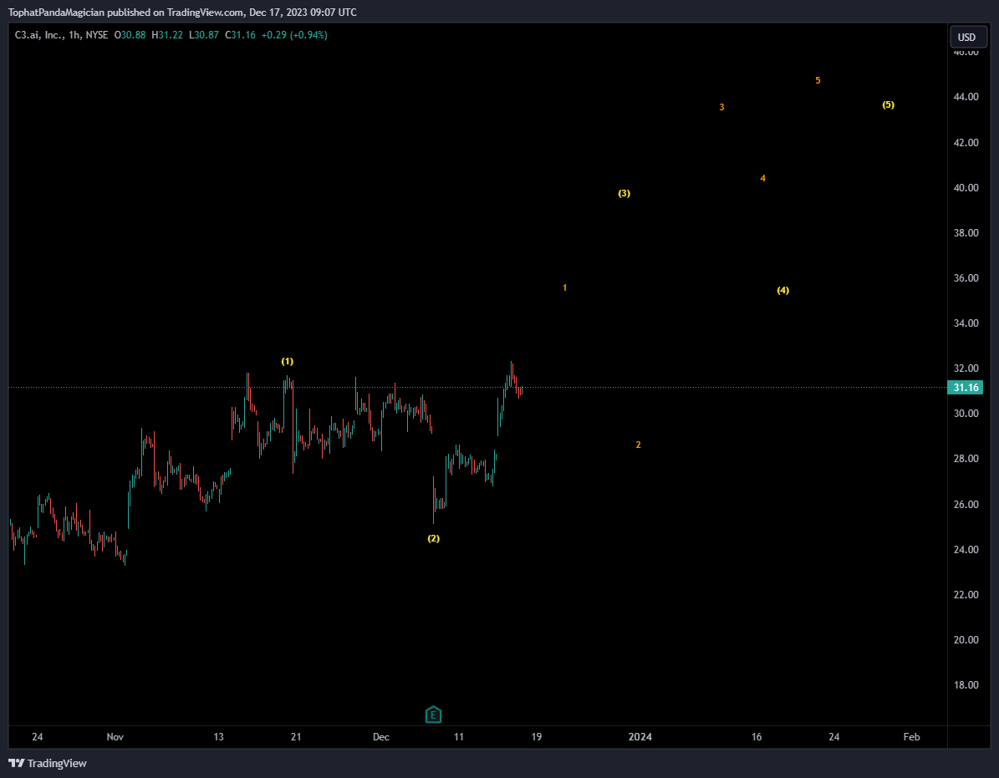999x778 pixels.
Task: Click the Dec date on time axis
Action: coord(381,736)
